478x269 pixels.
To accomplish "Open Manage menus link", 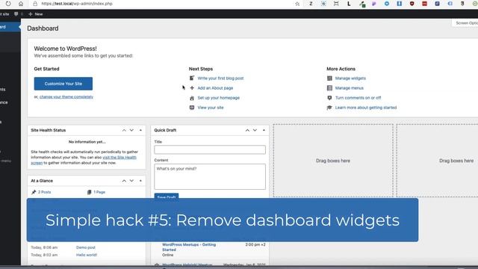I will [x=350, y=88].
